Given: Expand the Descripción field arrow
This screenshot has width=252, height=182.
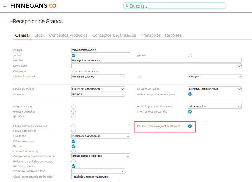Looking at the screenshot, I should coord(239,66).
